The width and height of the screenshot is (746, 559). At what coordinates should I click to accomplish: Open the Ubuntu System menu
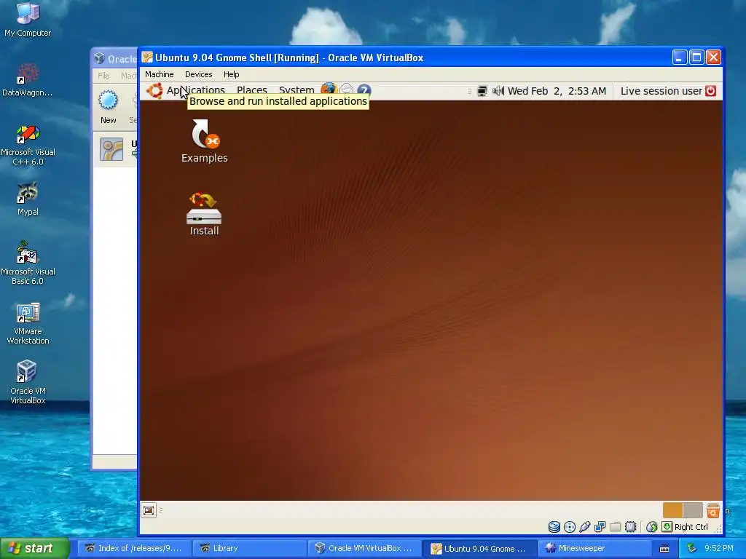coord(297,90)
